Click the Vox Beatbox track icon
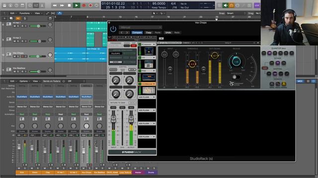This screenshot has height=178, width=318. pos(9,70)
